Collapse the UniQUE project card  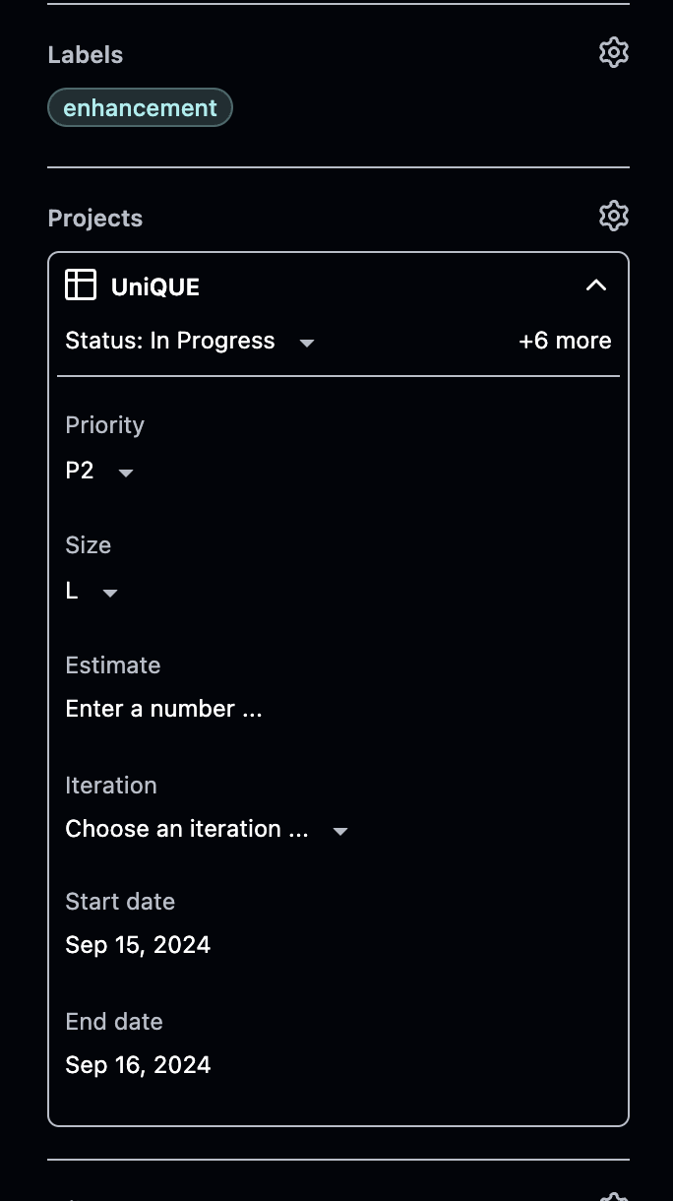596,284
